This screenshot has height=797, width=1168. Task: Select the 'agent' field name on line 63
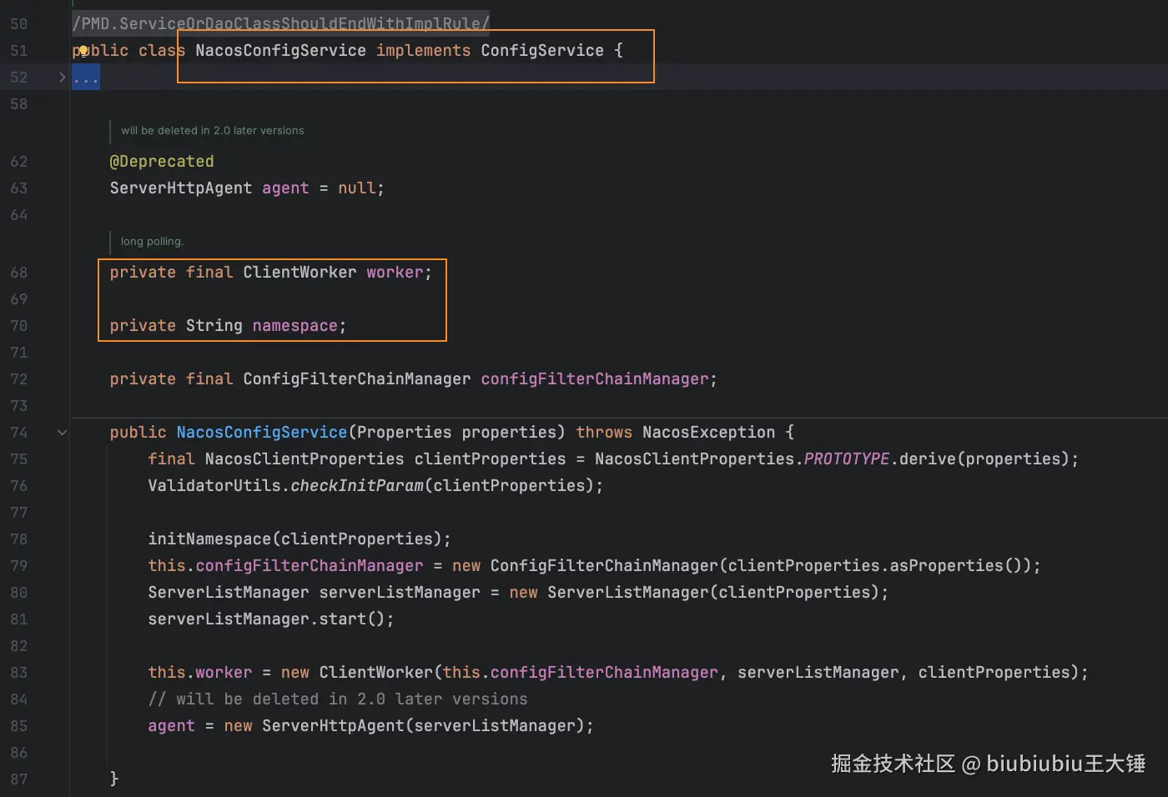285,188
